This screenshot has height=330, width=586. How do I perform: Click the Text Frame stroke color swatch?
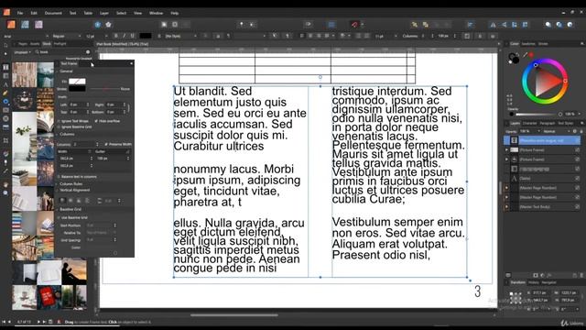(x=77, y=89)
